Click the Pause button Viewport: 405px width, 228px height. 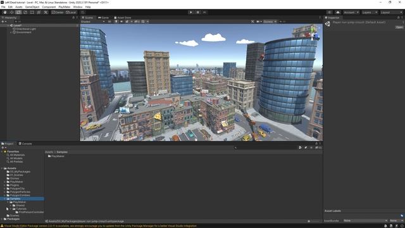pyautogui.click(x=198, y=12)
